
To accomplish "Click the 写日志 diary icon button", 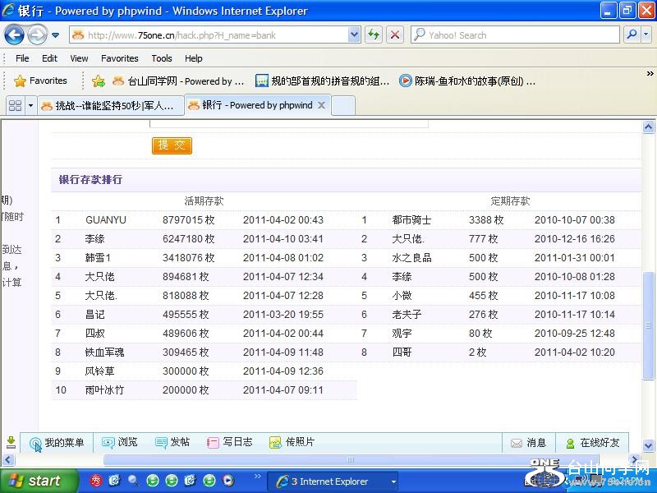I will (230, 442).
